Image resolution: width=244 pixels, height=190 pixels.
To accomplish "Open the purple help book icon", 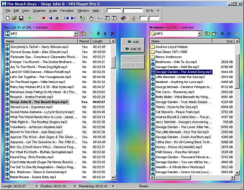I will pos(123,18).
